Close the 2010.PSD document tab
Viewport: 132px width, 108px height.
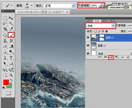click(67, 12)
